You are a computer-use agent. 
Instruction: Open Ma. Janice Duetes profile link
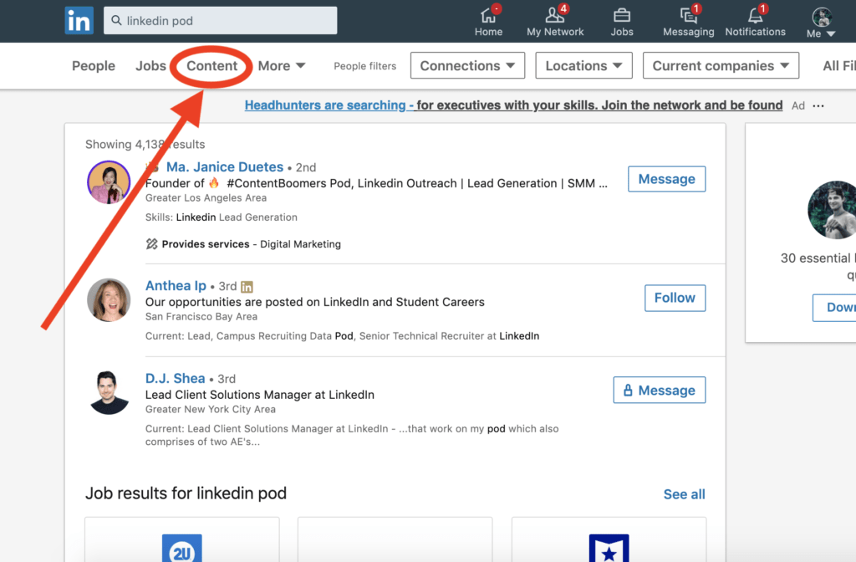(x=224, y=167)
